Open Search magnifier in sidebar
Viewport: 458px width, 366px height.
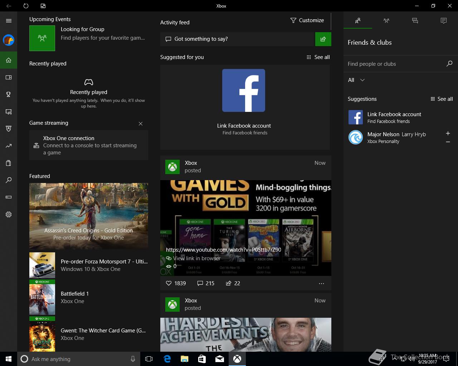click(9, 180)
